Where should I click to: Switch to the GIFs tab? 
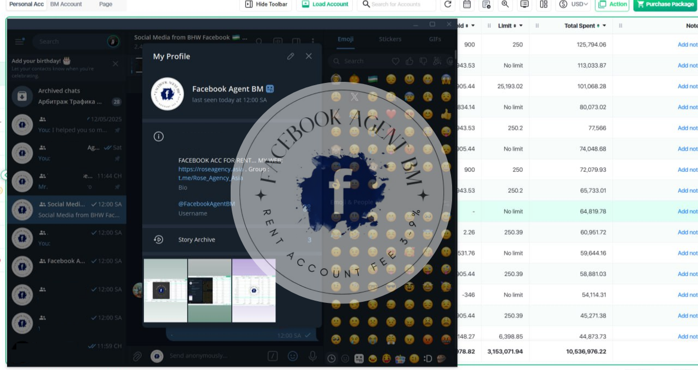(x=435, y=39)
